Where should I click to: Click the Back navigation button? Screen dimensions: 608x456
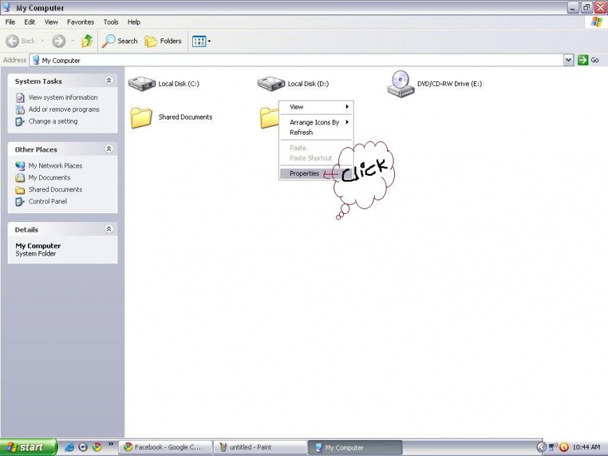point(21,41)
